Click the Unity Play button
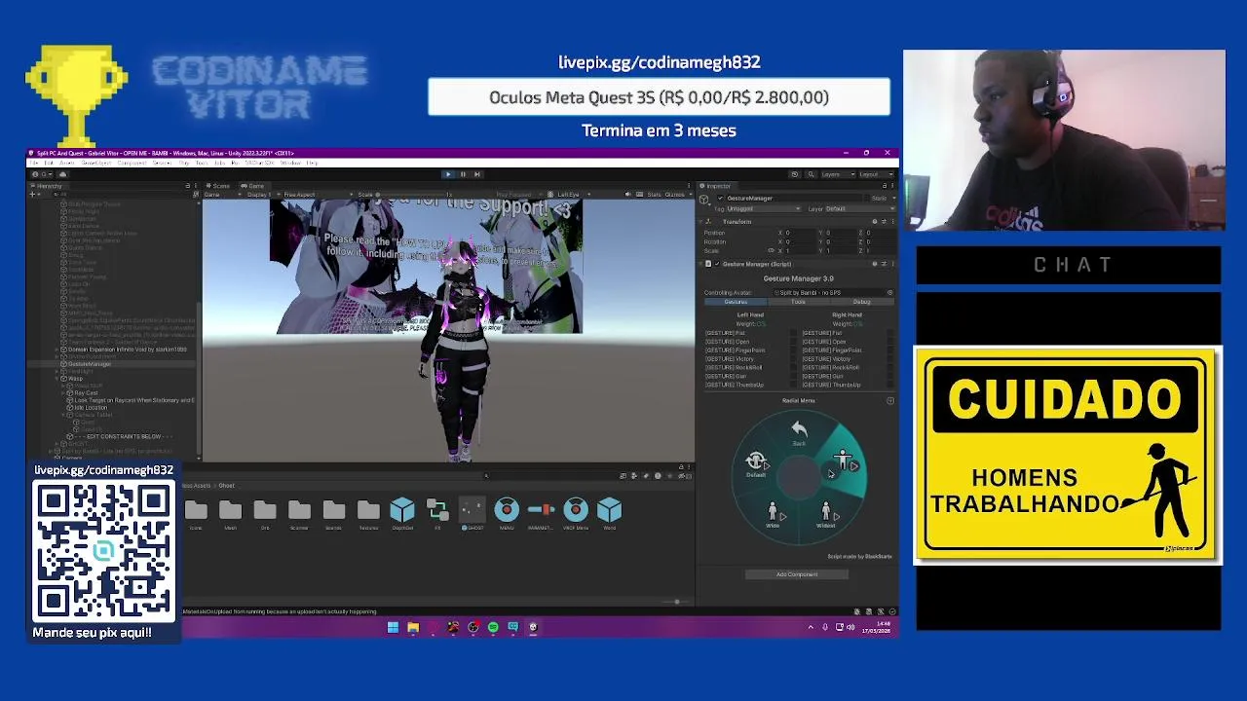1247x701 pixels. [x=448, y=174]
